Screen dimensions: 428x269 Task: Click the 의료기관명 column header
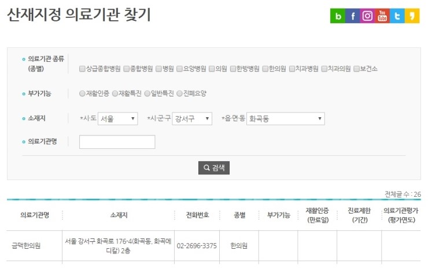coord(34,215)
